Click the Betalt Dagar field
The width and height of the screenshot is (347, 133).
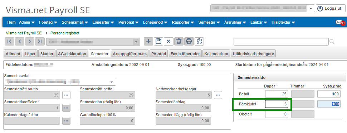pos(277,94)
